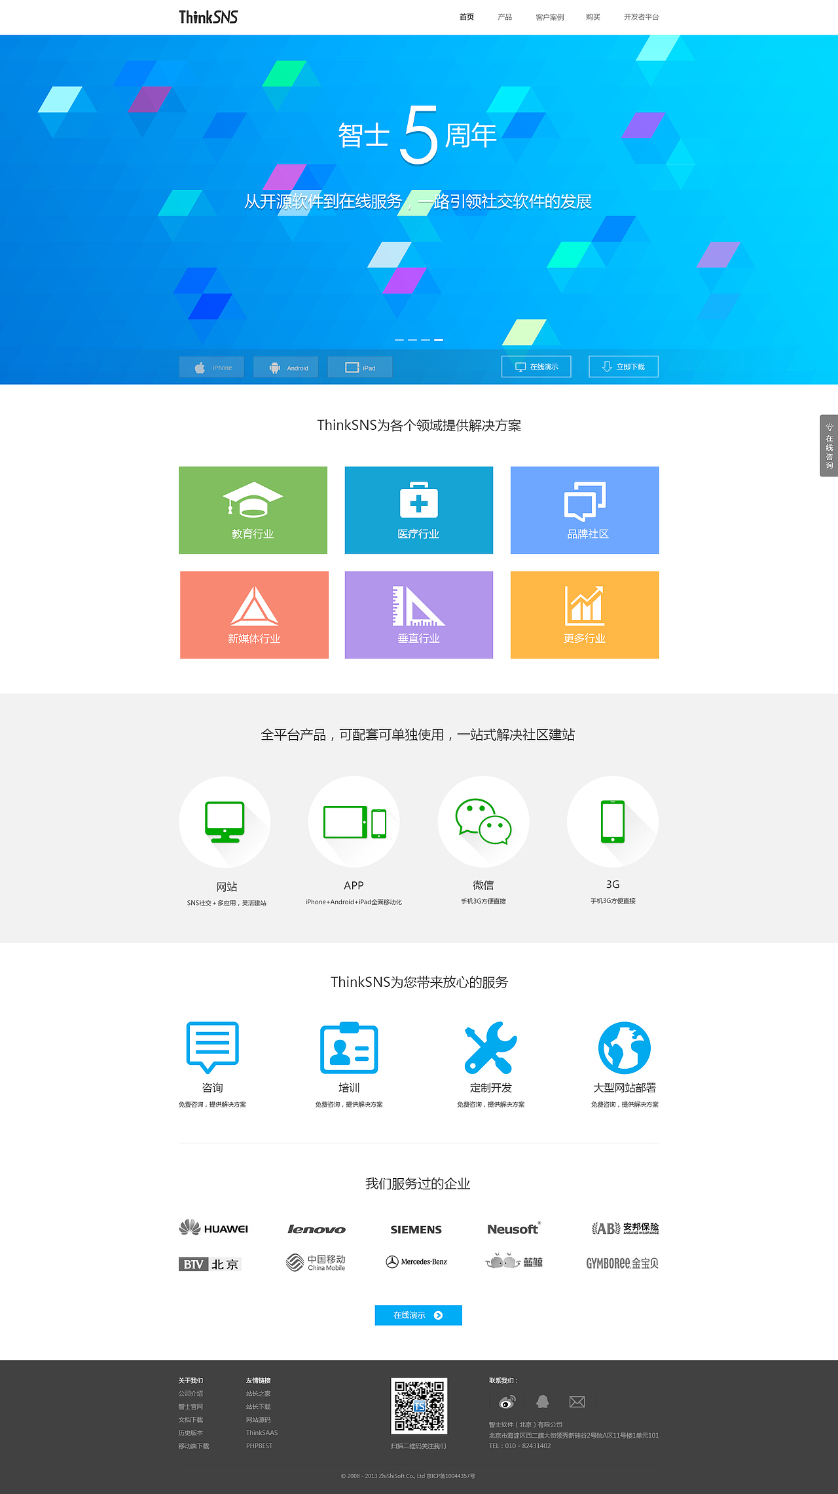Click the Lenovo logo
The image size is (838, 1494).
316,1229
